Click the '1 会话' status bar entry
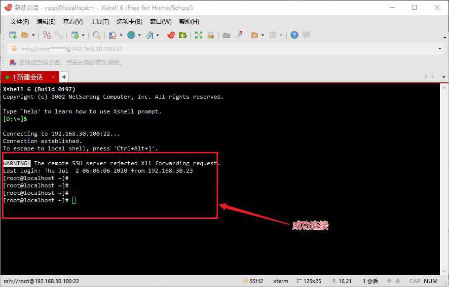 click(x=370, y=281)
